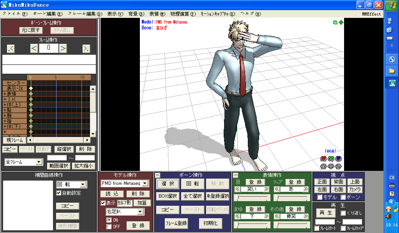
Task: Open the ボーン編集(E) menu
Action: [48, 14]
